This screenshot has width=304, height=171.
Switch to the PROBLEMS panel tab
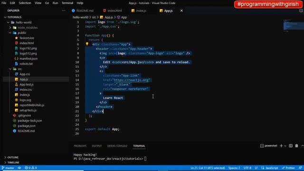pos(80,146)
